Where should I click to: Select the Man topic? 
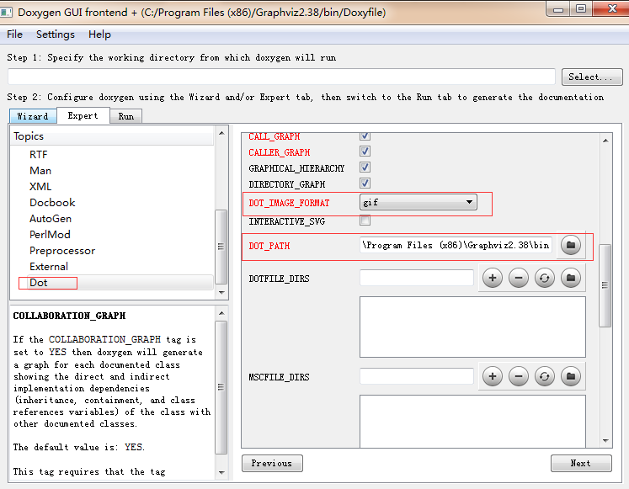(x=40, y=170)
